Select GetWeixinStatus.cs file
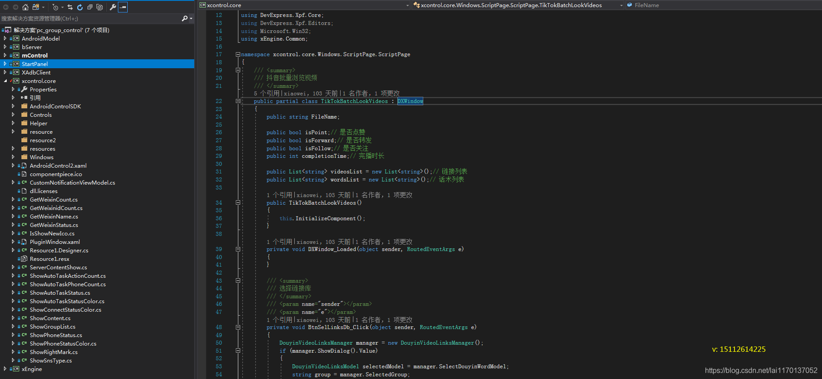Image resolution: width=822 pixels, height=379 pixels. tap(54, 225)
